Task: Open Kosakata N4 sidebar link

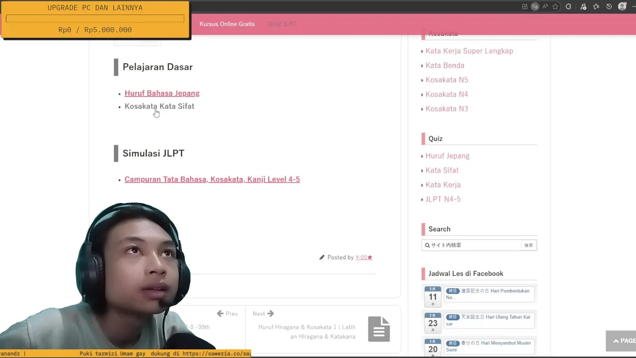Action: pyautogui.click(x=447, y=94)
